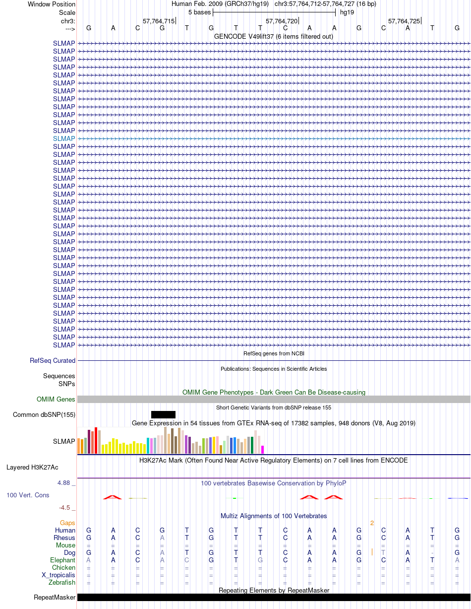Screen dimensions: 471x609
Task: Click 100 vertebrates Basewise Conservation by PhyloP title
Action: (274, 483)
